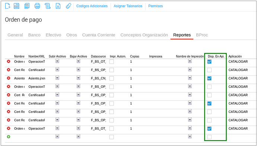Open the Otros tab
Image resolution: width=257 pixels, height=146 pixels.
pyautogui.click(x=72, y=35)
